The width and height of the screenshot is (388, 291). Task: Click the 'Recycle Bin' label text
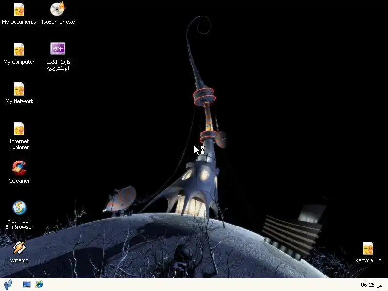pyautogui.click(x=368, y=260)
